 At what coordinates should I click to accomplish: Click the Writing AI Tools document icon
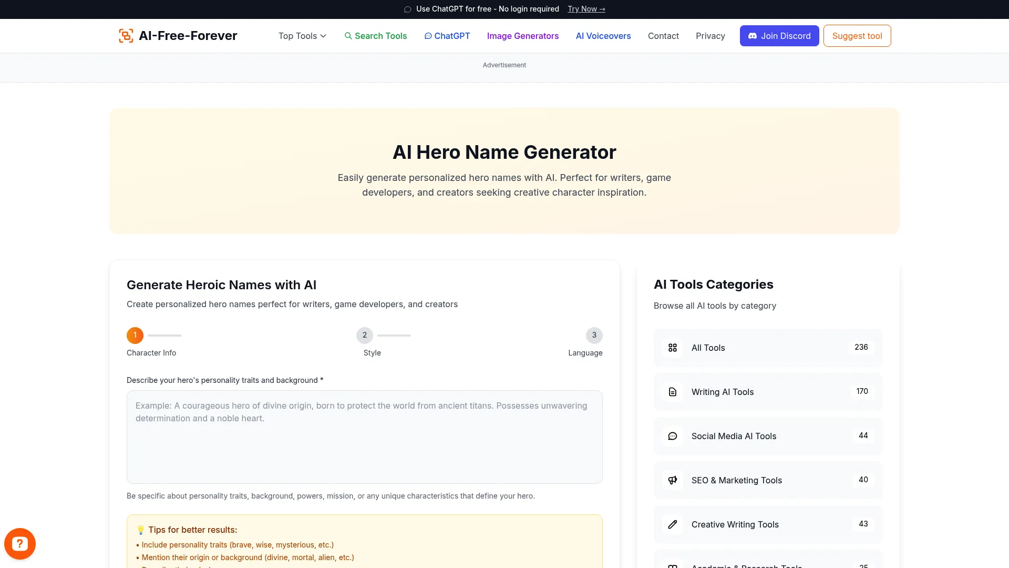(672, 392)
